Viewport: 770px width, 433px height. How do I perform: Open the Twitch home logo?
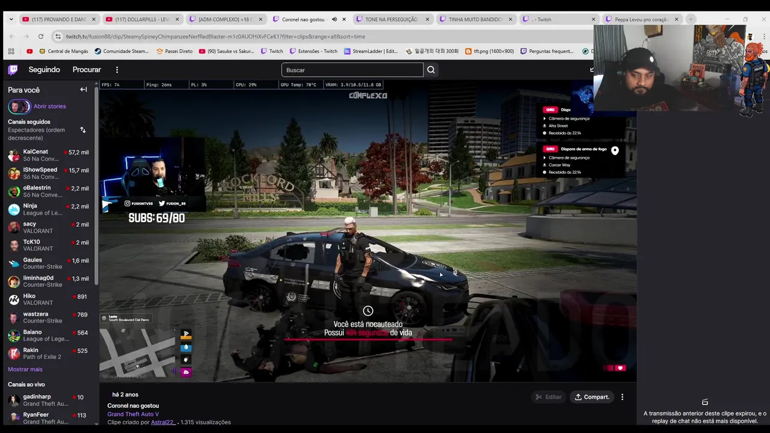13,70
